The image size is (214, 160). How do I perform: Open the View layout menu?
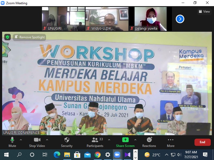(x=204, y=11)
